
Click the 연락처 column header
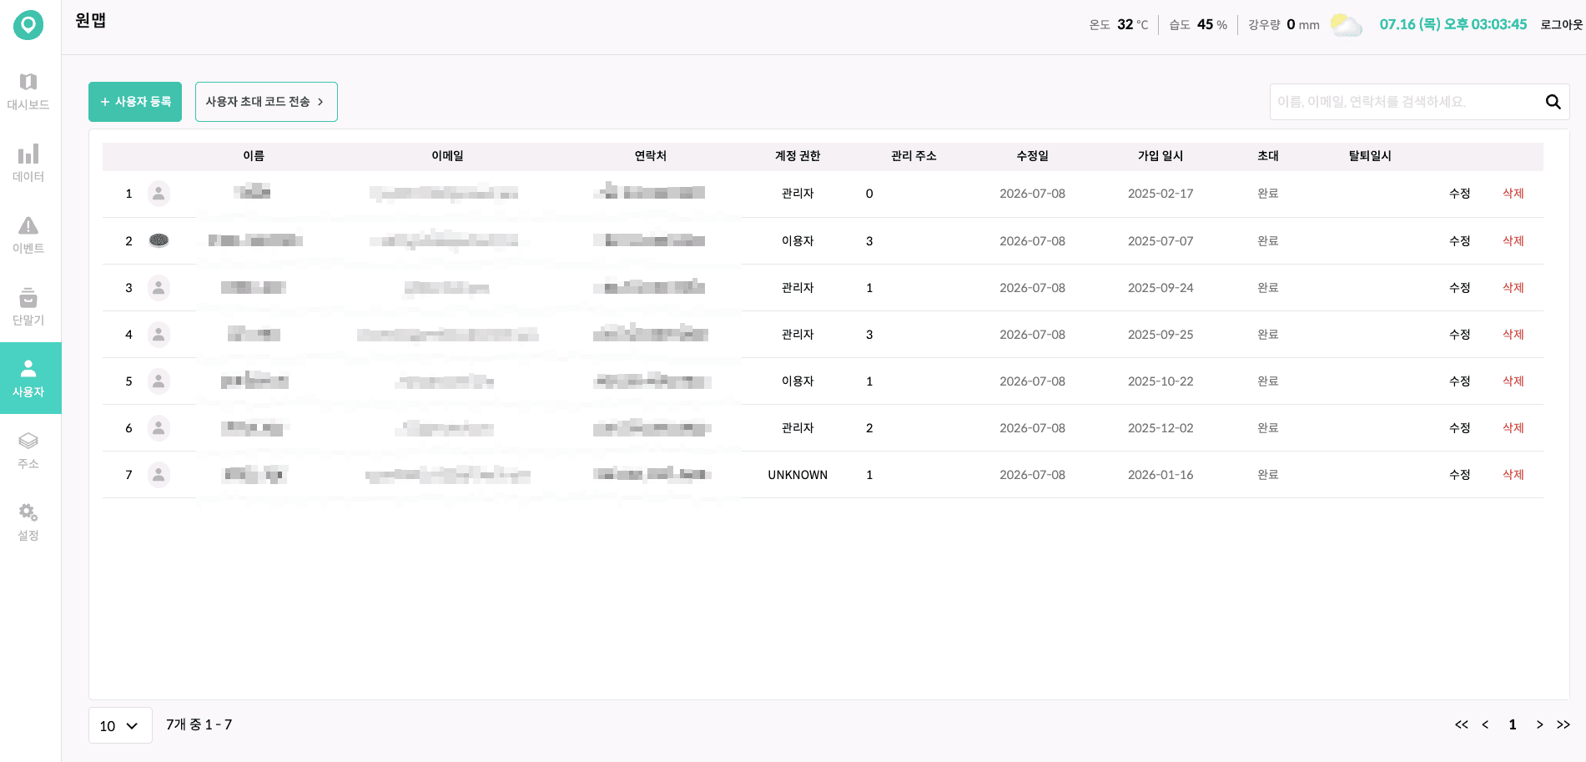(x=651, y=156)
